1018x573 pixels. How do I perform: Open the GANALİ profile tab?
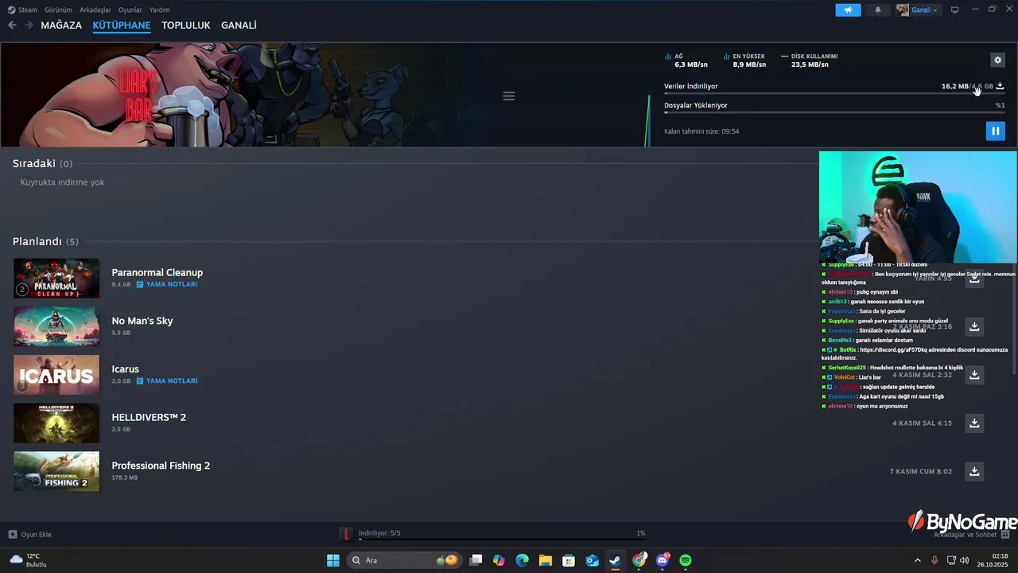(x=239, y=25)
